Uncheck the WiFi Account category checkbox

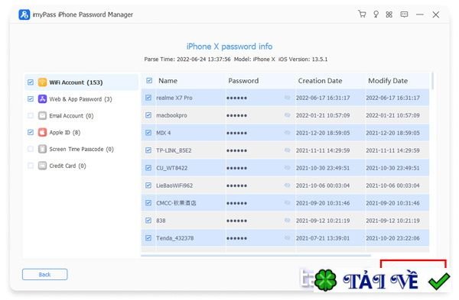click(31, 82)
